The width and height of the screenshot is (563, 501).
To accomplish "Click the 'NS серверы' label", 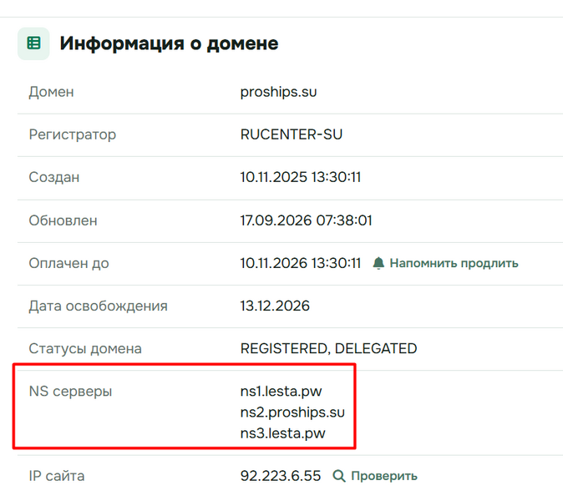I will coord(70,391).
